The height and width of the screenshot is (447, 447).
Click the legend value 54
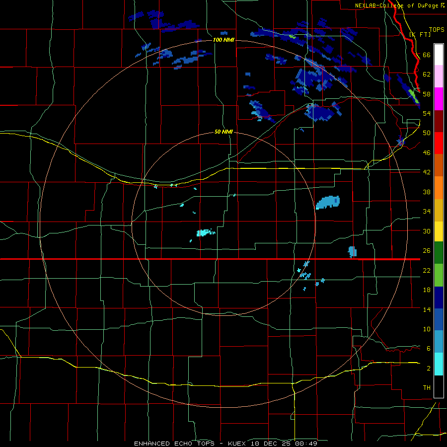427,113
